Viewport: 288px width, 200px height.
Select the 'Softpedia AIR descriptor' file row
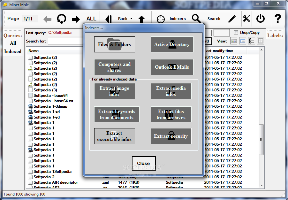click(x=56, y=182)
